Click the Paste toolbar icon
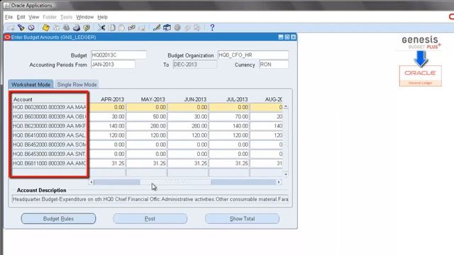 coord(121,28)
